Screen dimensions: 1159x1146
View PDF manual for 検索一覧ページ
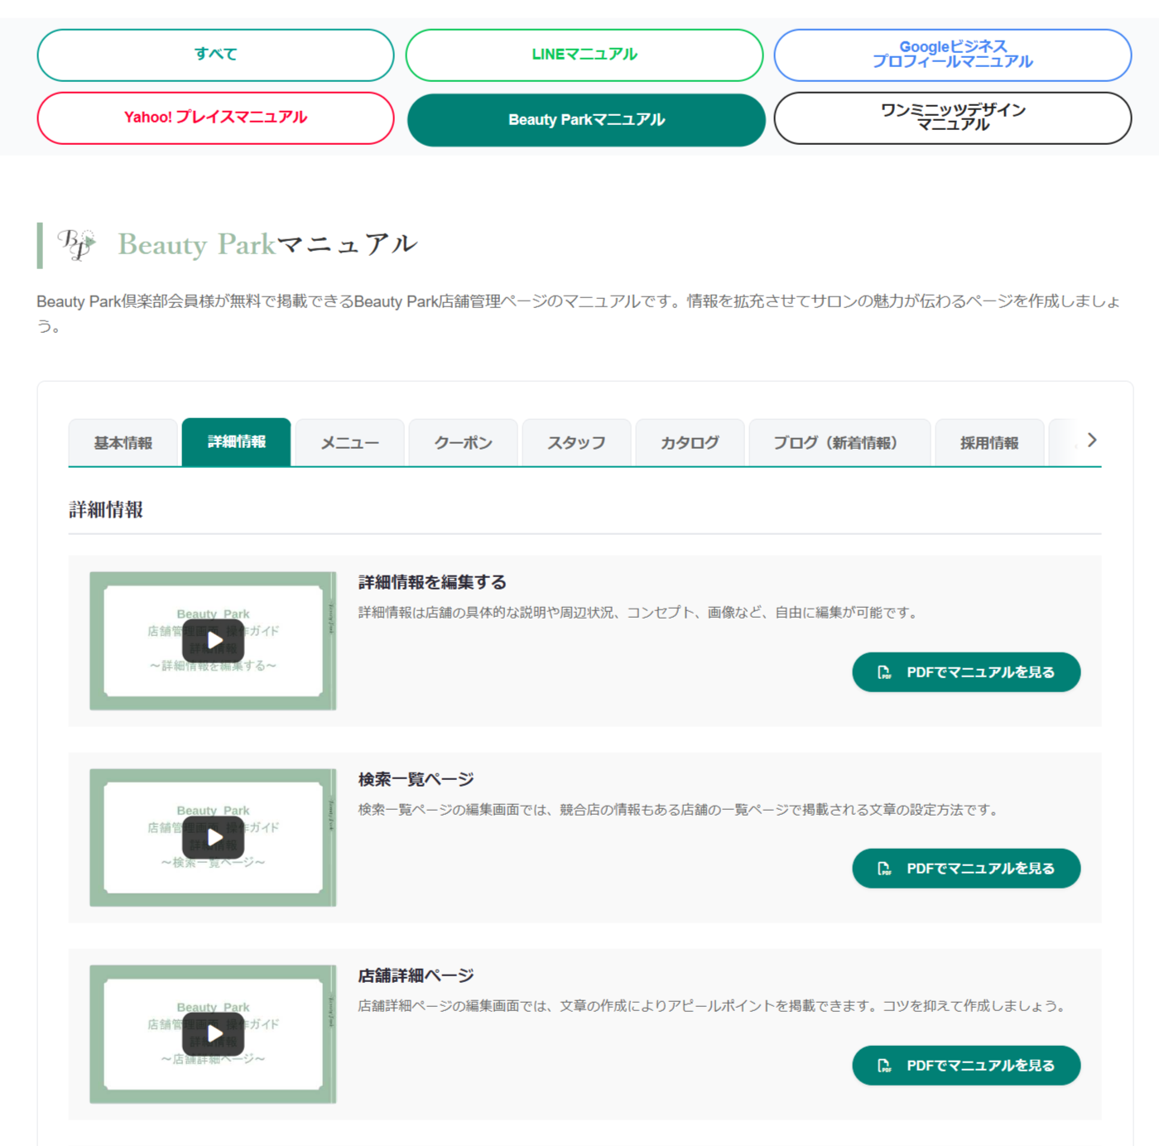coord(966,869)
